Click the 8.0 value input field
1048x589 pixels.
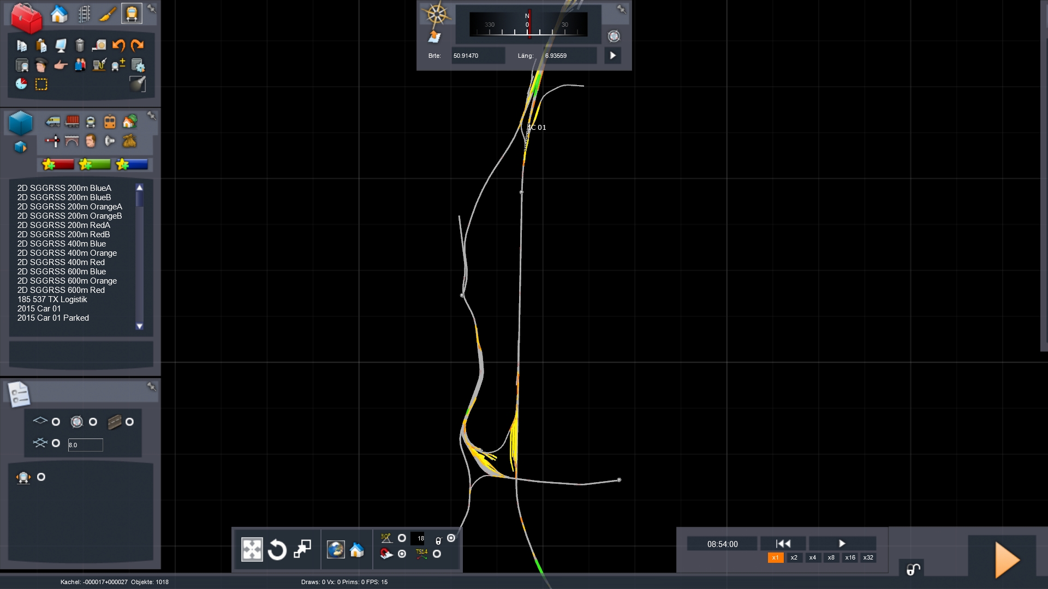85,445
